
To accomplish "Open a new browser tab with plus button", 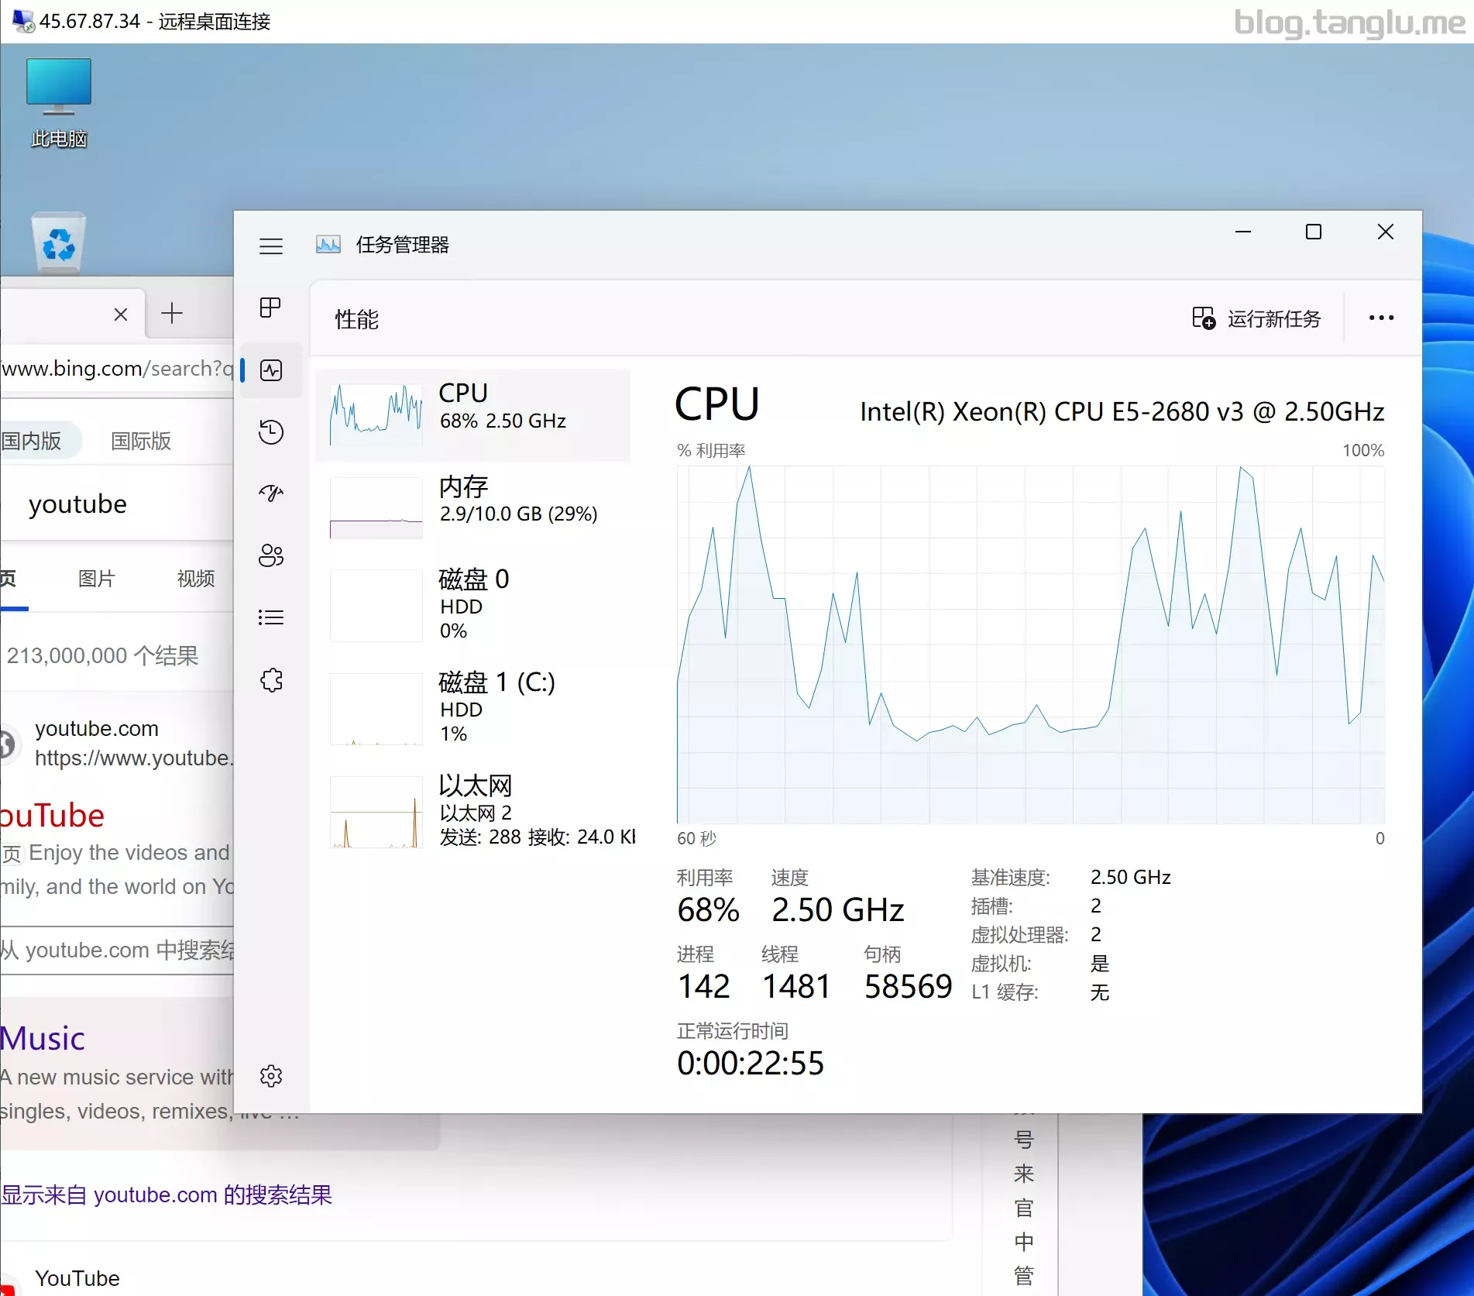I will click(171, 314).
